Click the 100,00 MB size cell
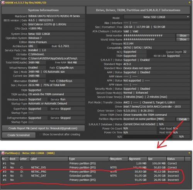Screen dimensions: 193x190 159,163
